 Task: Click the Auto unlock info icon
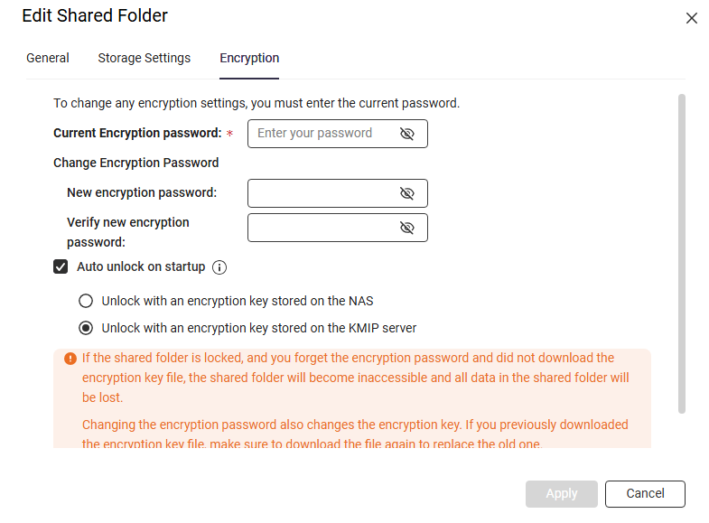[219, 267]
